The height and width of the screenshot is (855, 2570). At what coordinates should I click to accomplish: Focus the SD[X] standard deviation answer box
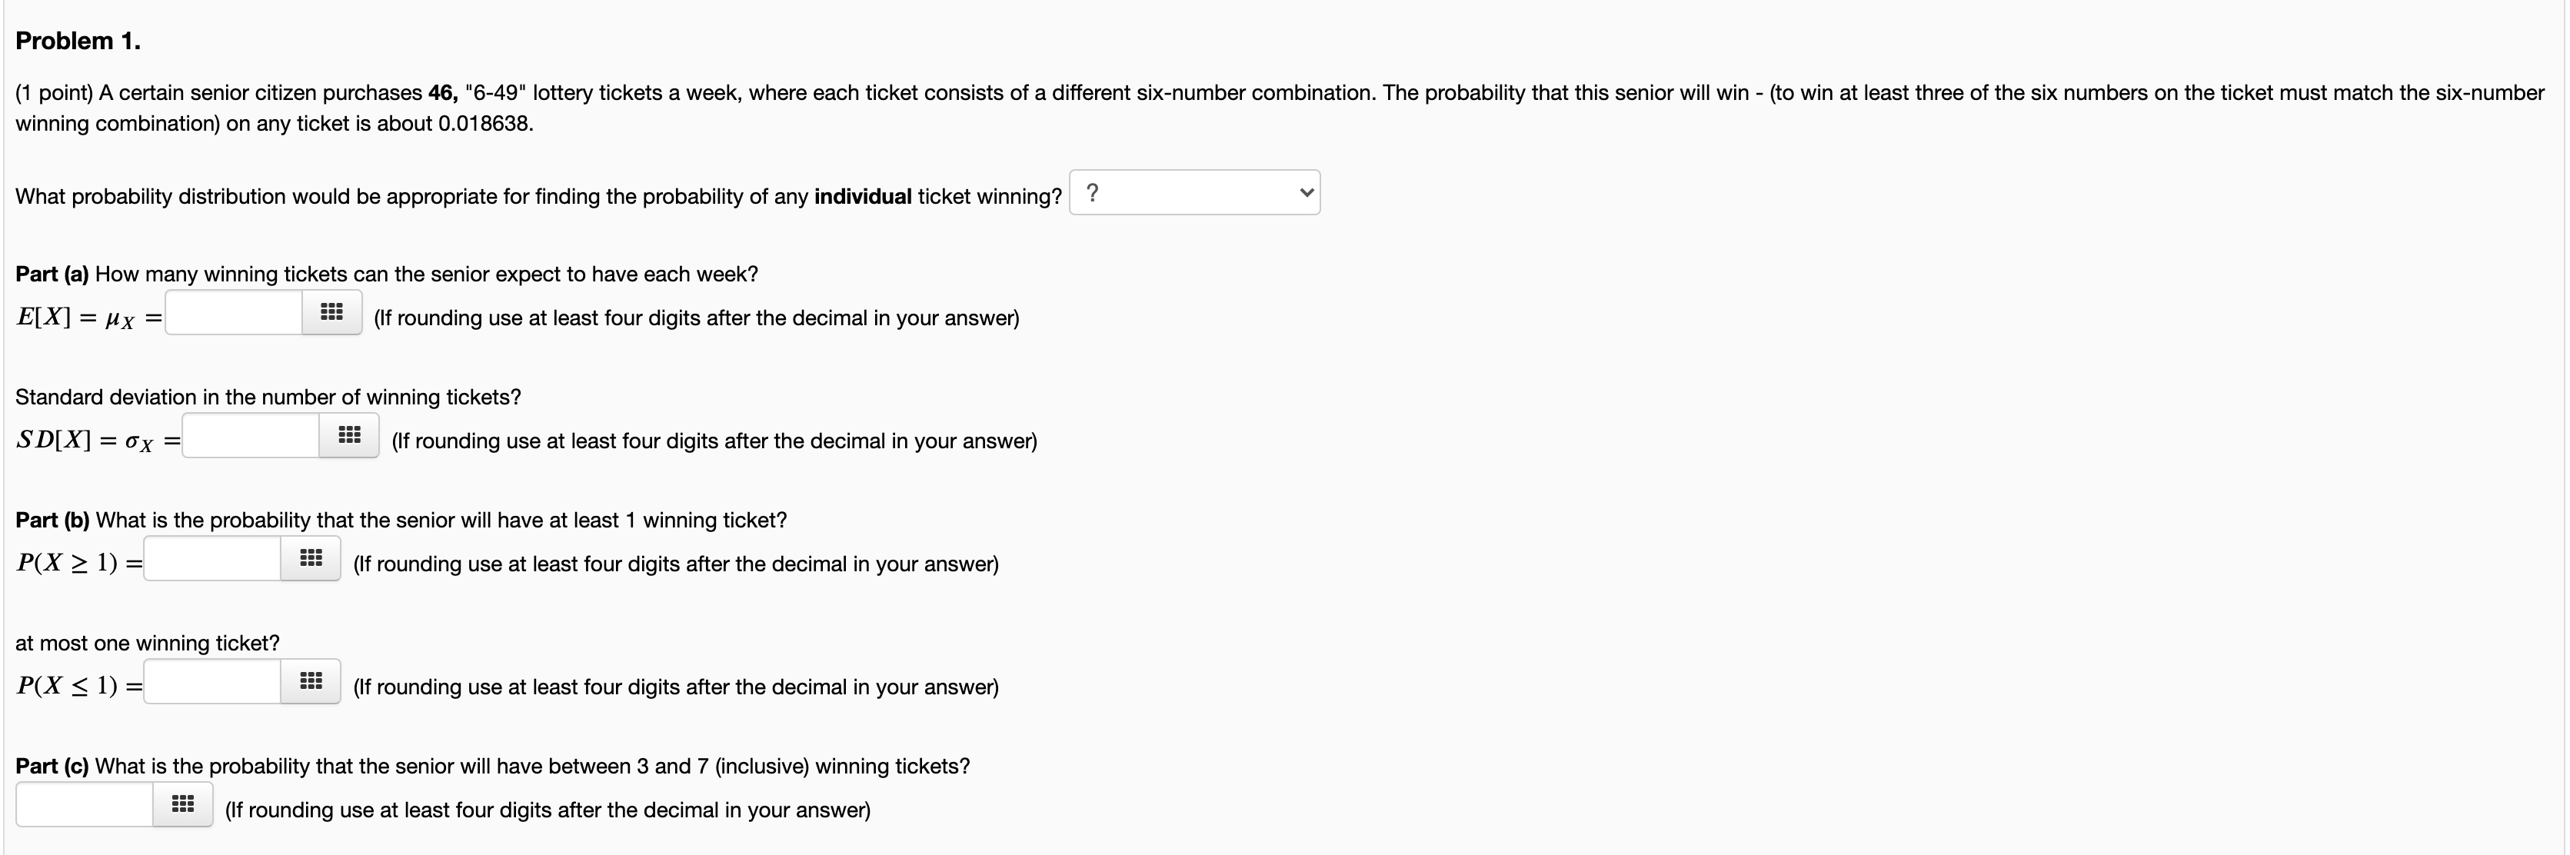coord(251,435)
